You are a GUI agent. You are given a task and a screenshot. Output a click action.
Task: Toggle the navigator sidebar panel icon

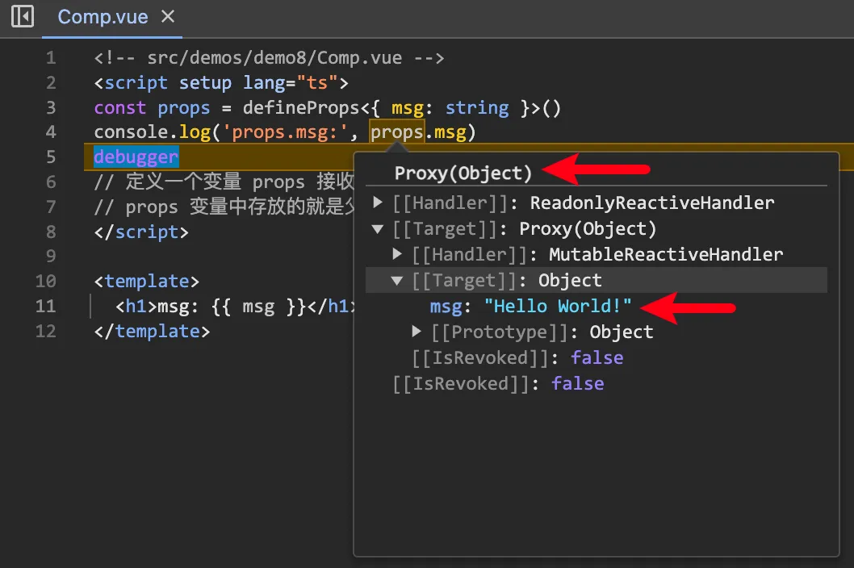pyautogui.click(x=23, y=16)
